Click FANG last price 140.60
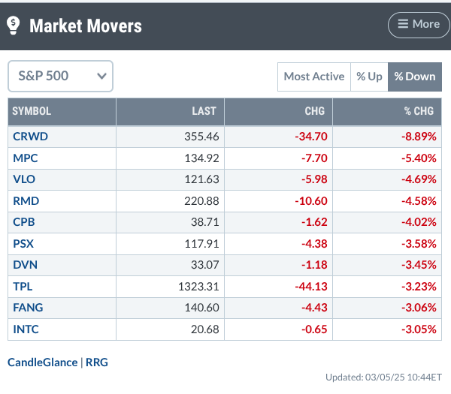Viewport: 451px width, 394px height. click(x=201, y=308)
